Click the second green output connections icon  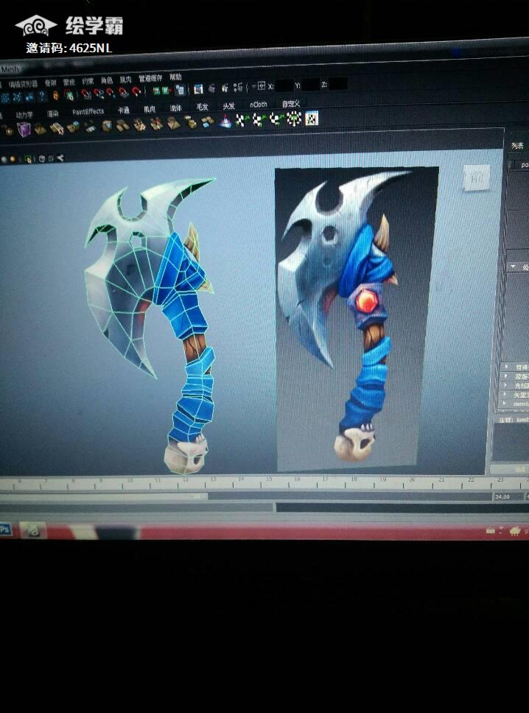pyautogui.click(x=166, y=91)
